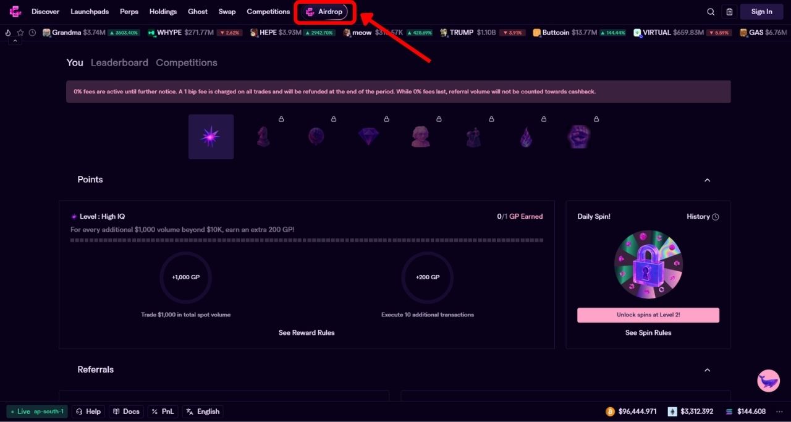The width and height of the screenshot is (791, 422).
Task: Open the Airdrop nav item
Action: (324, 12)
